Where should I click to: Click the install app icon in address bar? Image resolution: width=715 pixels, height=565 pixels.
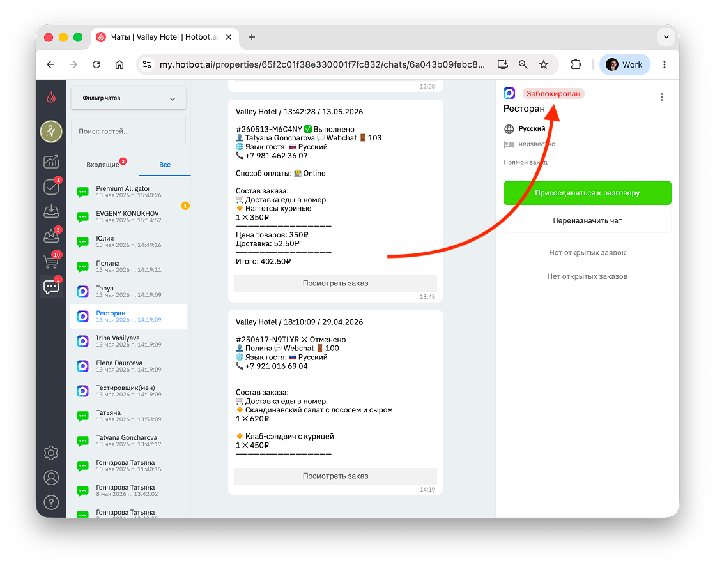[502, 64]
